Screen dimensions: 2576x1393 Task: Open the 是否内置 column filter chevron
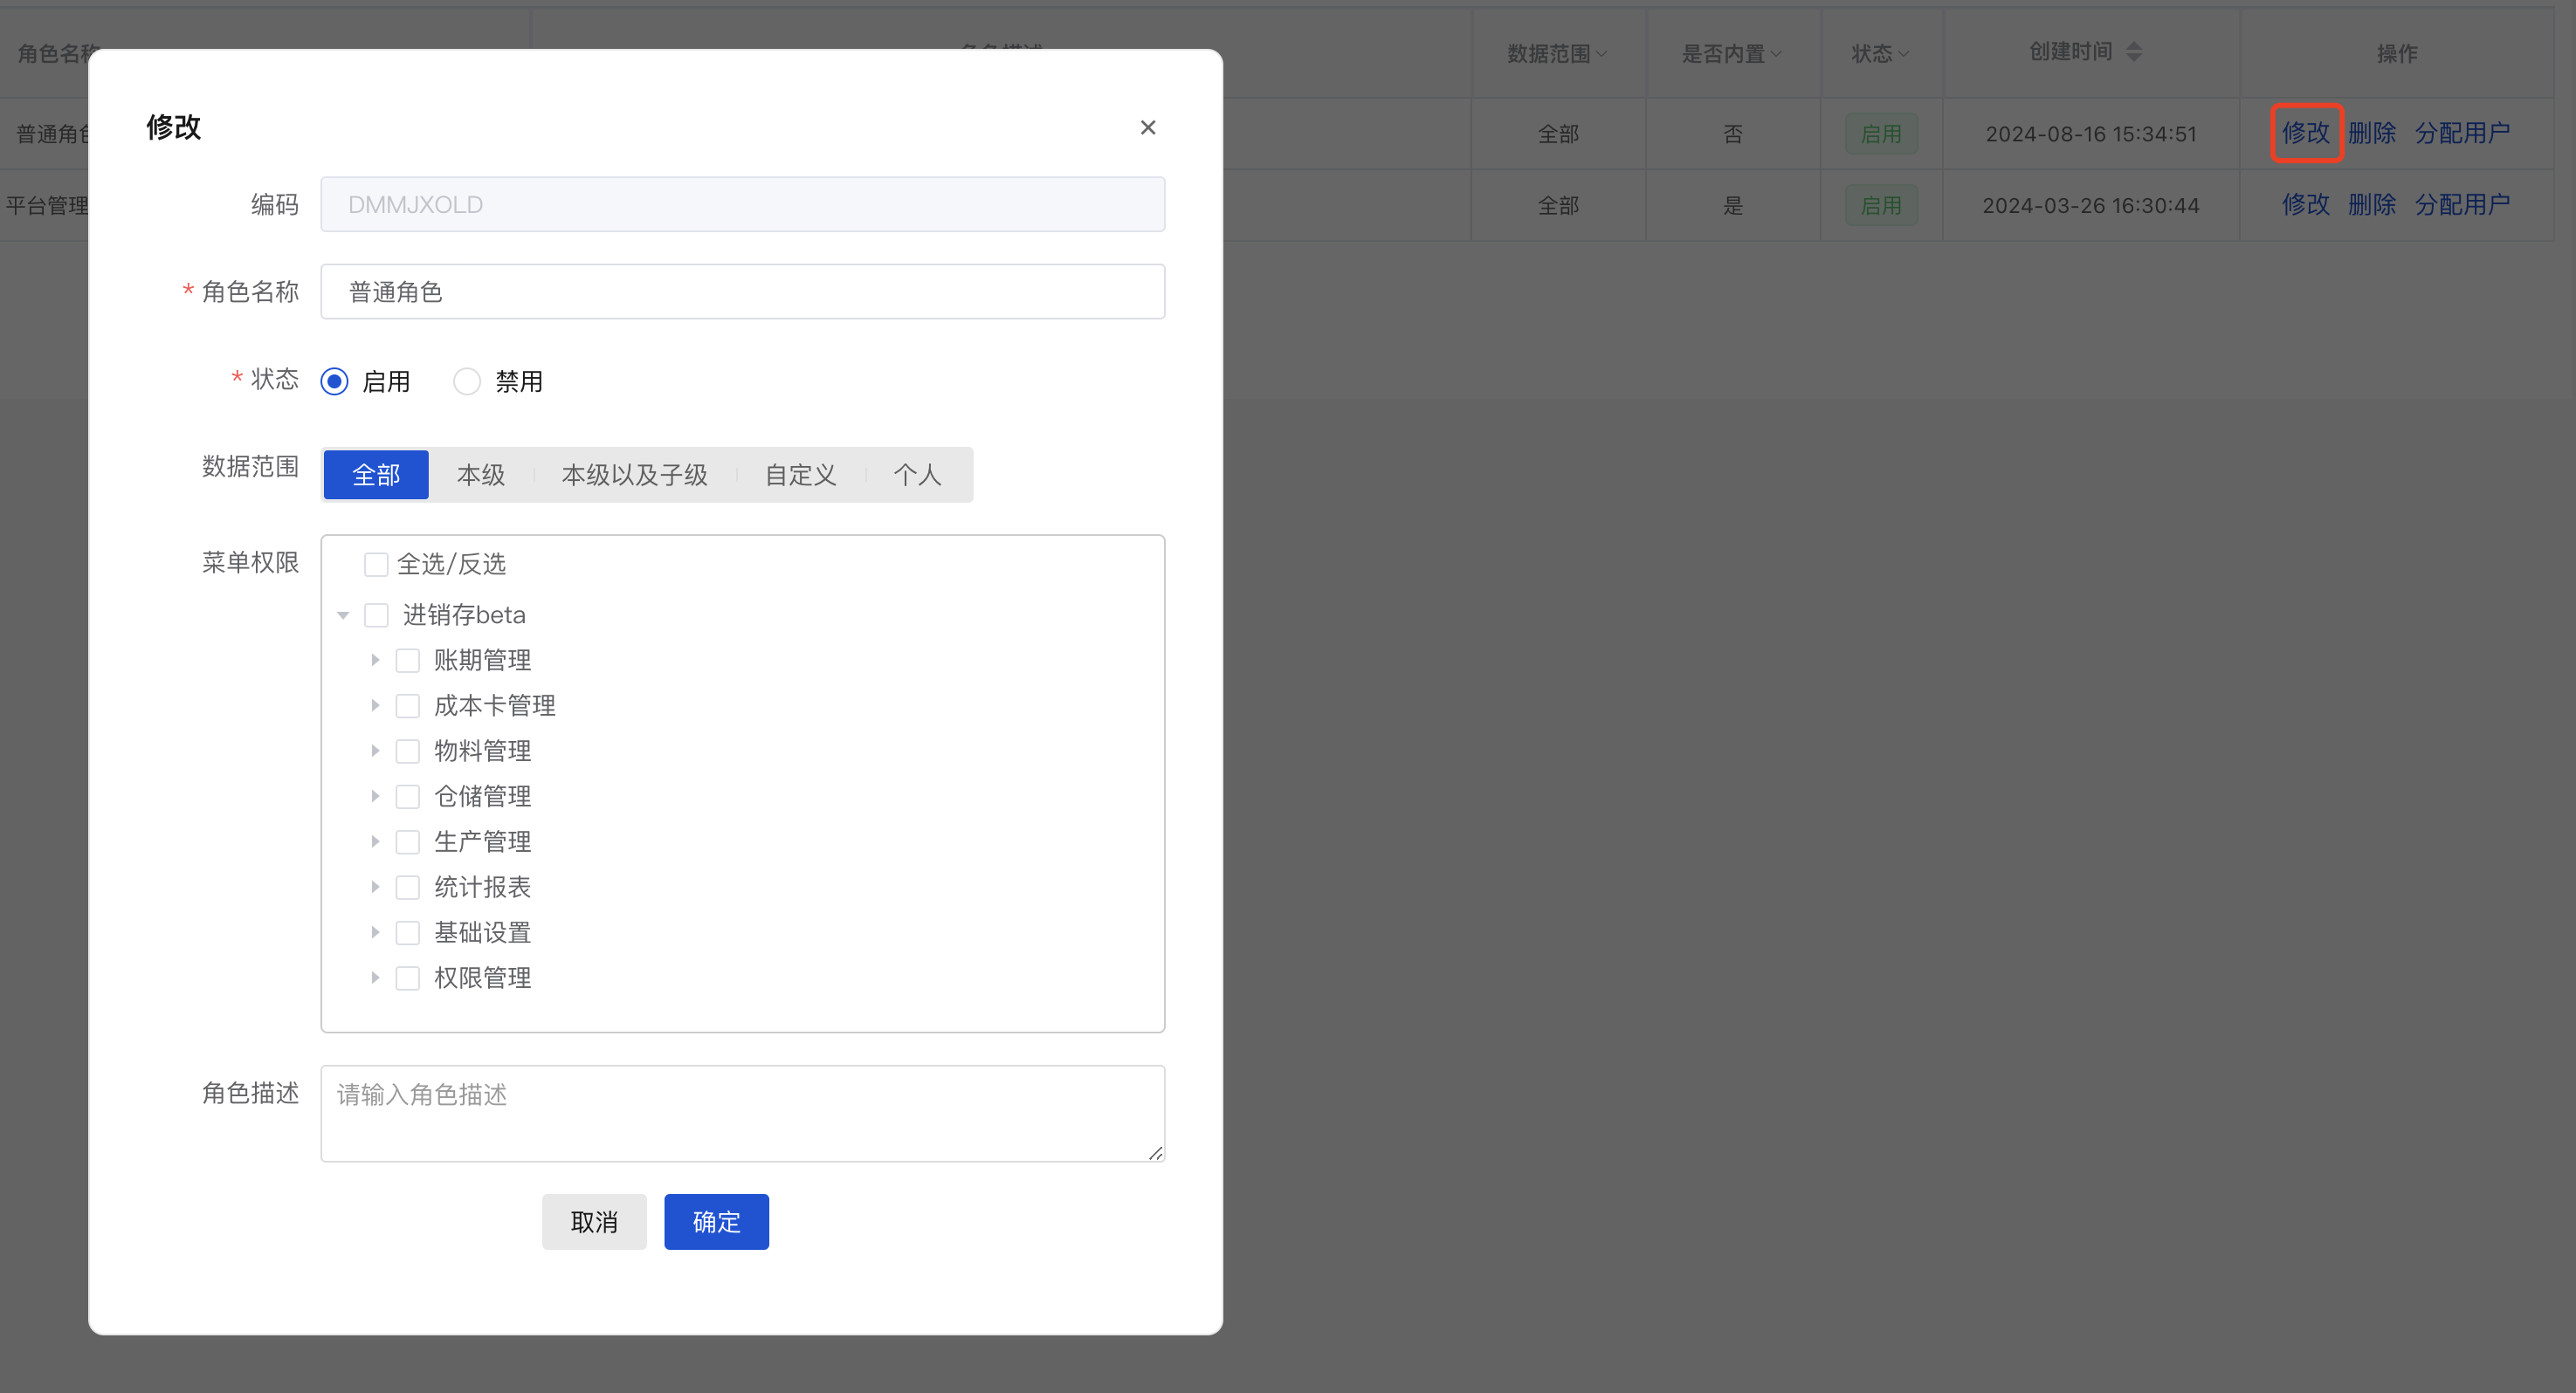(x=1776, y=54)
